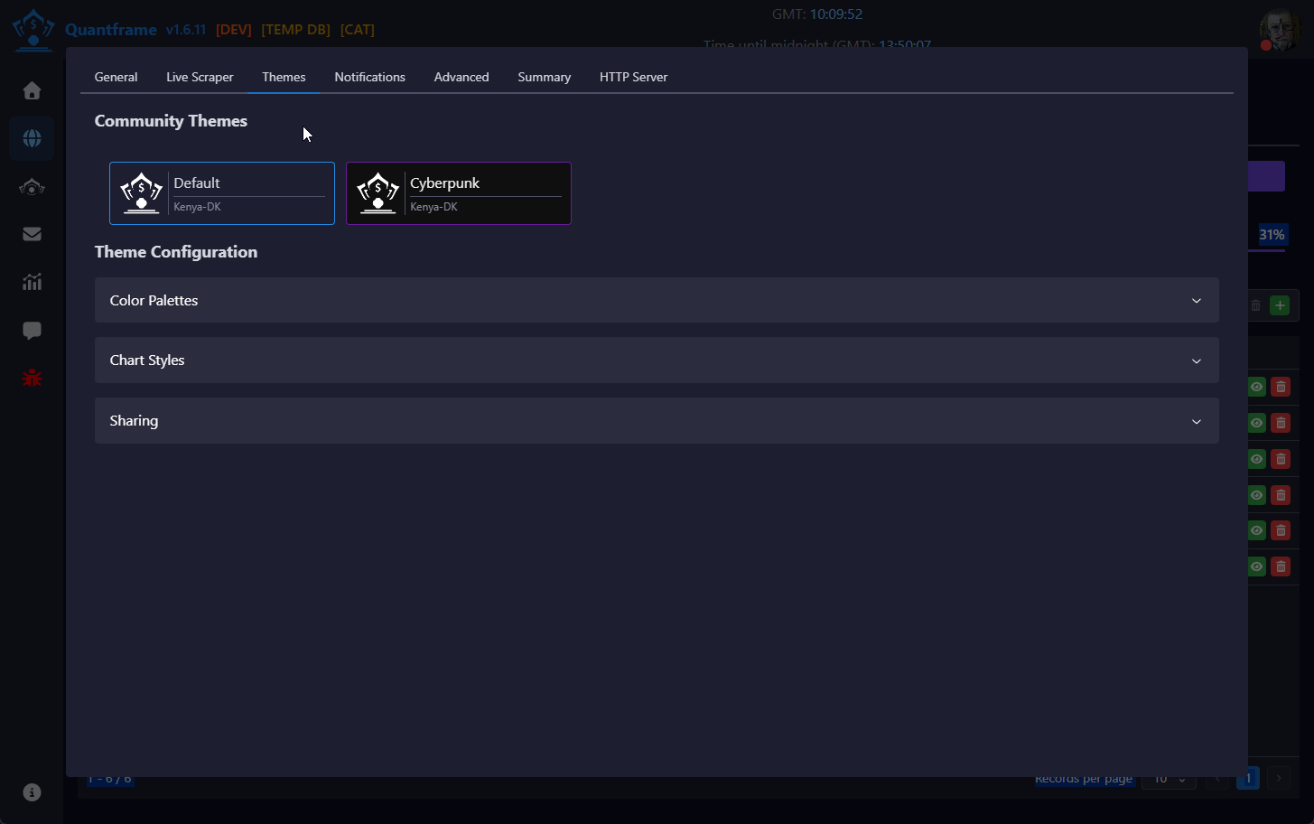The image size is (1314, 824).
Task: Click the [DEV] tag in the header
Action: click(234, 29)
